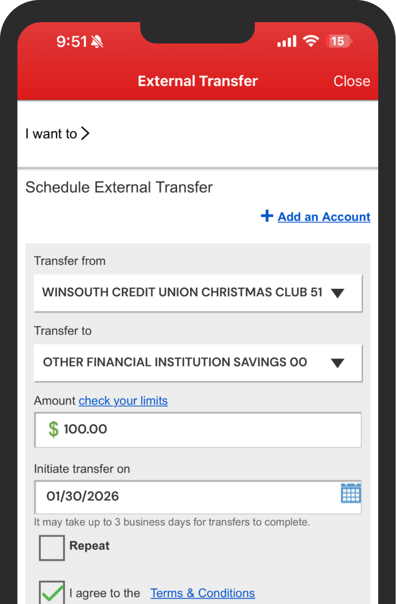The image size is (396, 604).
Task: Open the Transfer to account dropdown
Action: [x=198, y=363]
